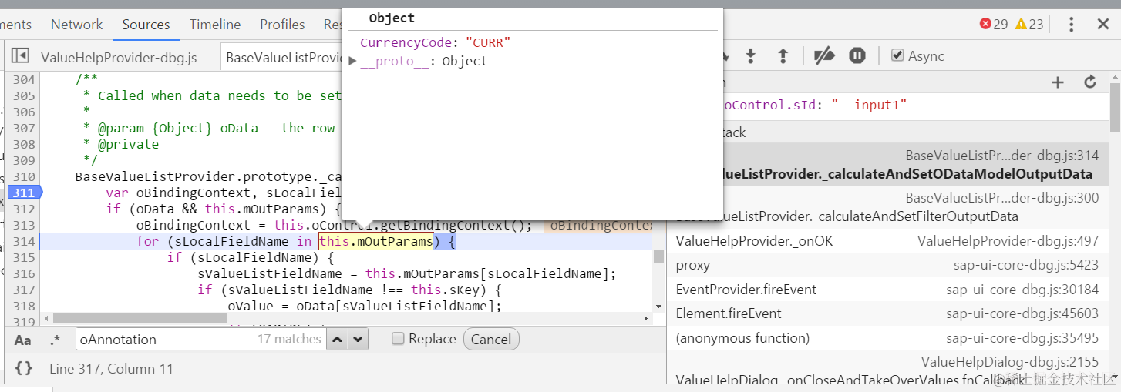This screenshot has width=1121, height=392.
Task: Open sap-ui-core-dbg.js:30184 source link
Action: pyautogui.click(x=1022, y=289)
